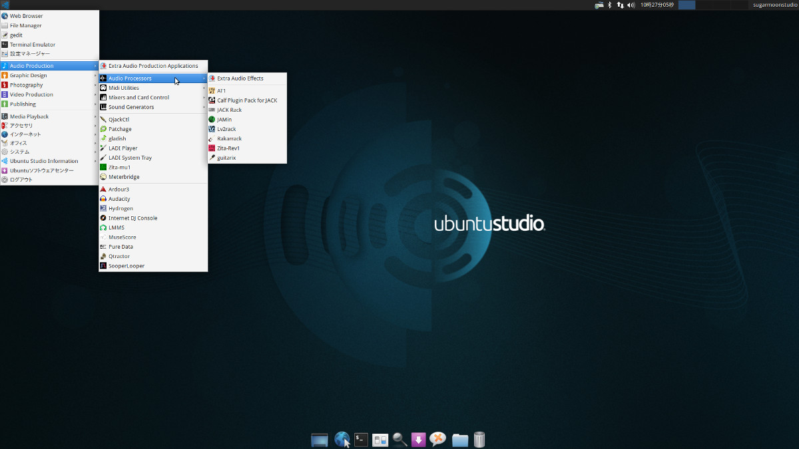The width and height of the screenshot is (799, 449).
Task: Expand the インターネット submenu
Action: [49, 134]
